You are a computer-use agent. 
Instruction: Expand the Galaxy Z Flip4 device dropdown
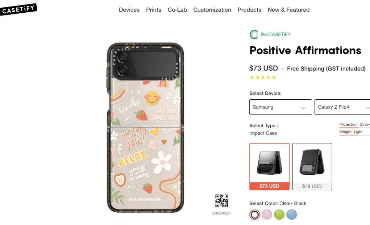click(343, 107)
